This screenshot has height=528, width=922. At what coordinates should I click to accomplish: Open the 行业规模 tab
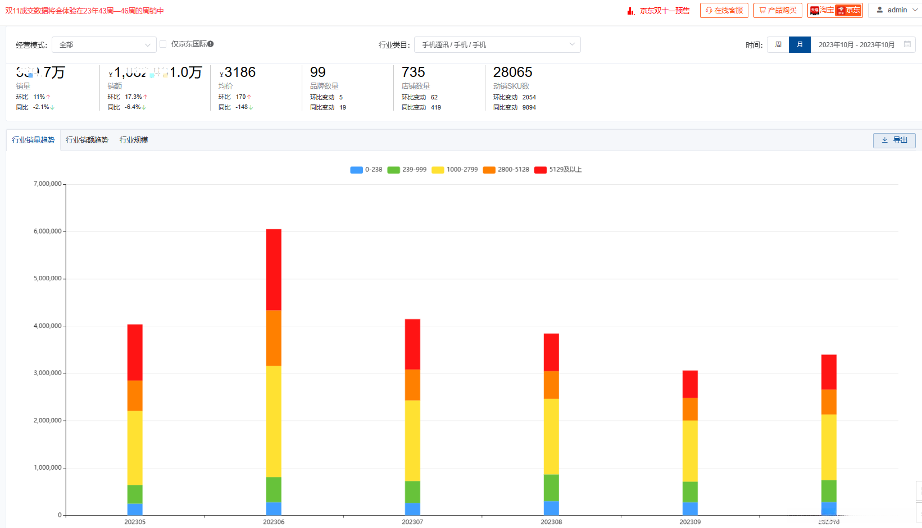(134, 140)
